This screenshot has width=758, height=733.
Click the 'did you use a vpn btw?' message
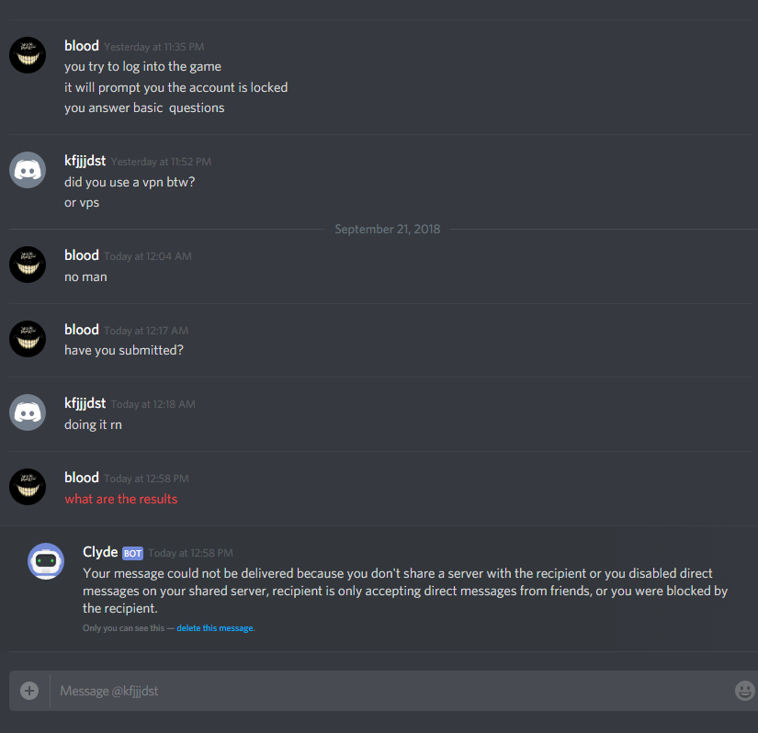(x=130, y=182)
